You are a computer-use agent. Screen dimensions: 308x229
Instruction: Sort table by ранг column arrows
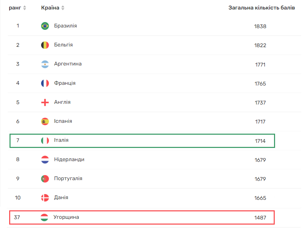(x=24, y=8)
